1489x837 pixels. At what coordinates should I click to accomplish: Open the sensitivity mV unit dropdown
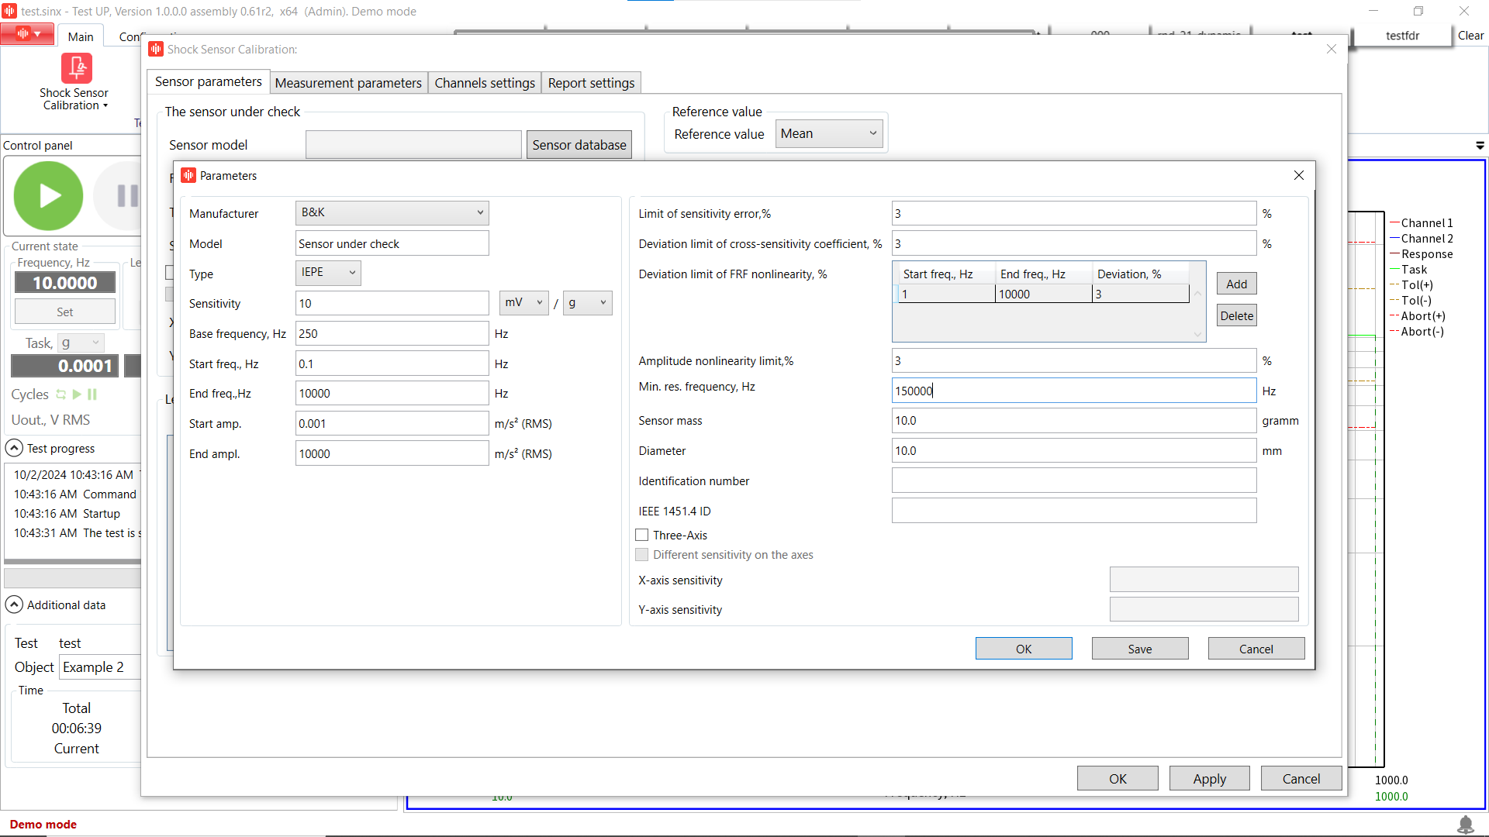523,302
